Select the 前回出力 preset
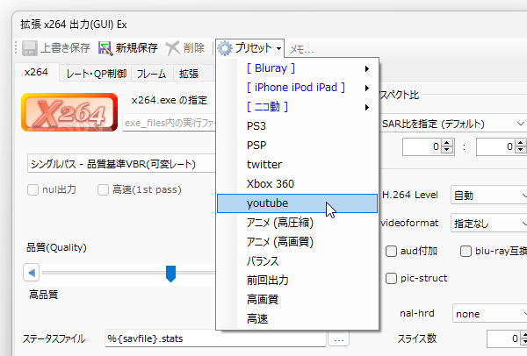The image size is (527, 356). pos(298,281)
